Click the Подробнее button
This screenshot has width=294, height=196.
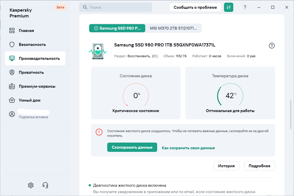(x=259, y=166)
